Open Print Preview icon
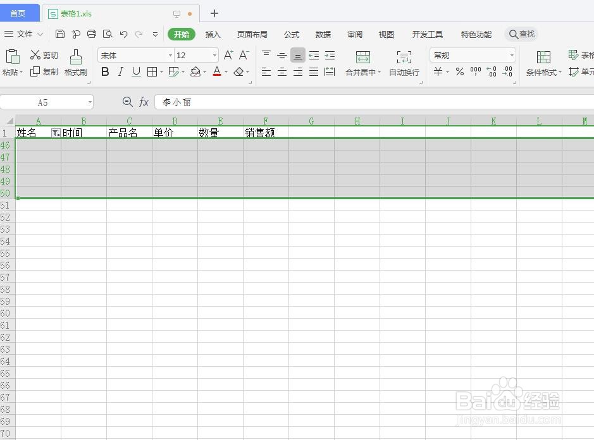 point(108,34)
